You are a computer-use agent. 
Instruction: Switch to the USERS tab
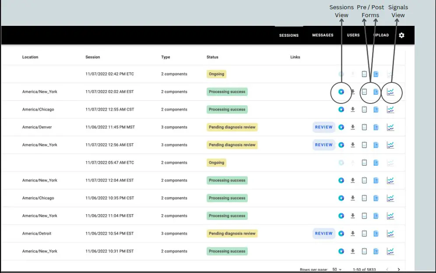(353, 35)
